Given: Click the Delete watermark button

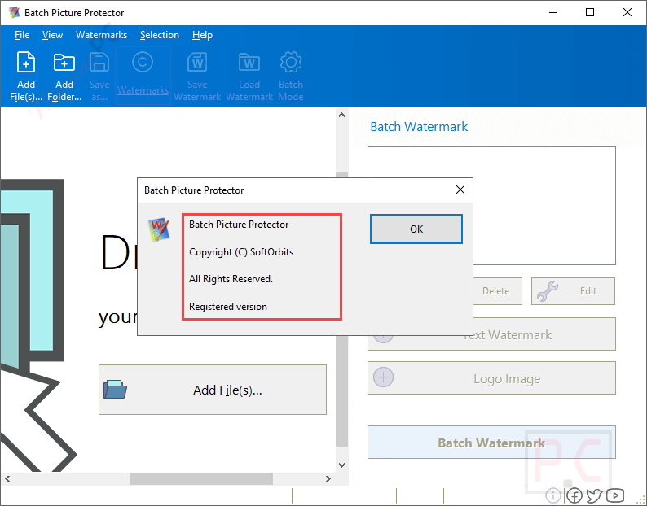Looking at the screenshot, I should [x=496, y=291].
